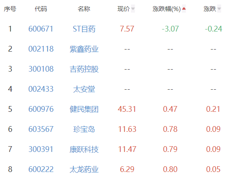Select the 0.79 percent change value

click(170, 149)
